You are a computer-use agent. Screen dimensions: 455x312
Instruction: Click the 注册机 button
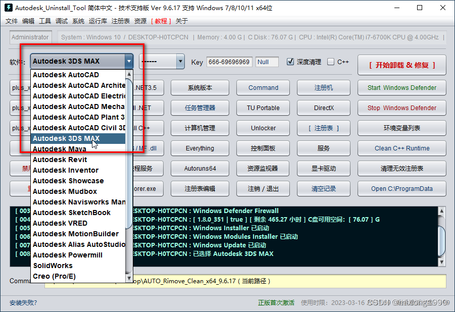pos(324,88)
